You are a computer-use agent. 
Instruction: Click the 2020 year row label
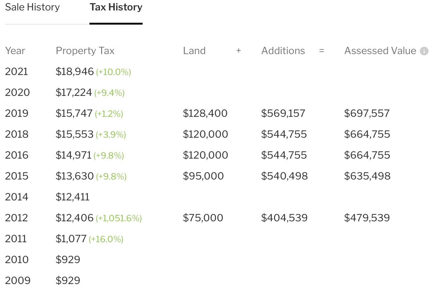pyautogui.click(x=17, y=93)
